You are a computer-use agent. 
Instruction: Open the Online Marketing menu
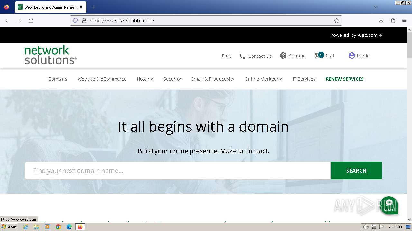tap(263, 79)
